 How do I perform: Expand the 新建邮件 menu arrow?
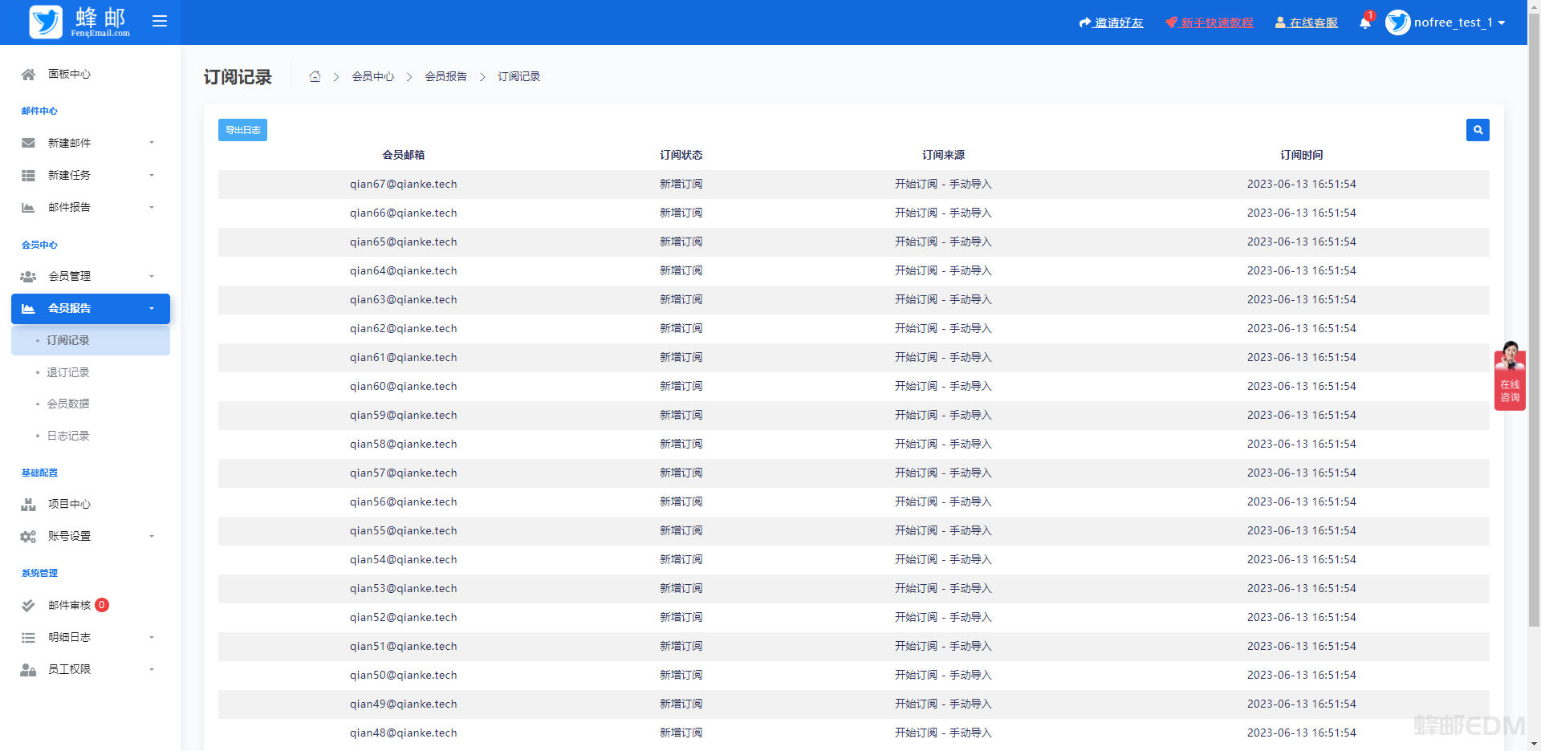click(x=152, y=143)
